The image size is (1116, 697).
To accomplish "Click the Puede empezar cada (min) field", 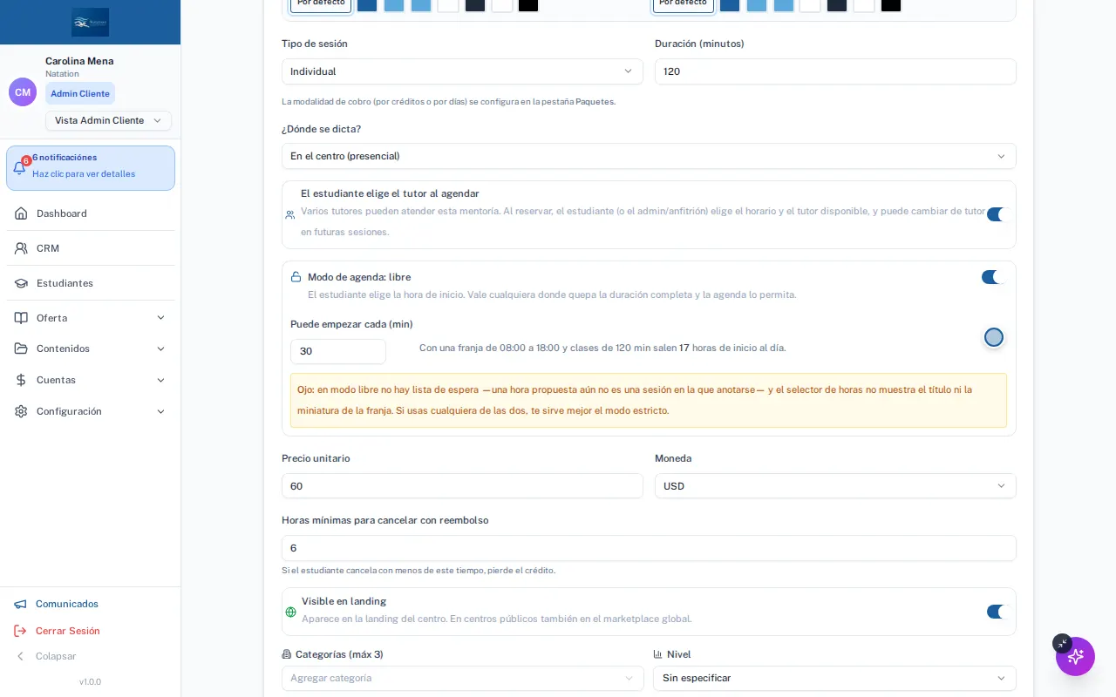I will pos(338,351).
